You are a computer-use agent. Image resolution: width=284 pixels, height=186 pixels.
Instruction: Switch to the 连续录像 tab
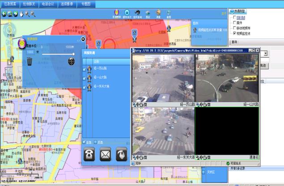67,4
